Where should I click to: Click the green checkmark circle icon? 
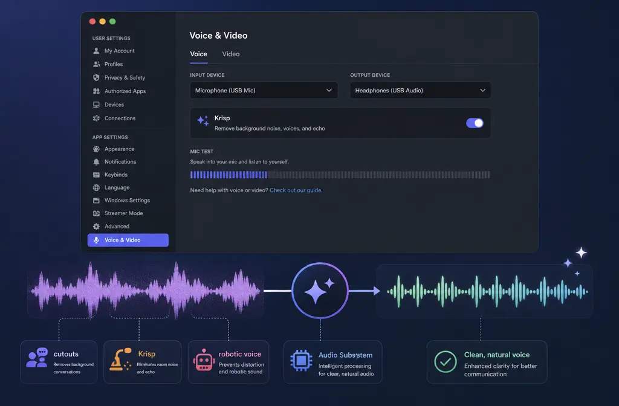coord(446,361)
